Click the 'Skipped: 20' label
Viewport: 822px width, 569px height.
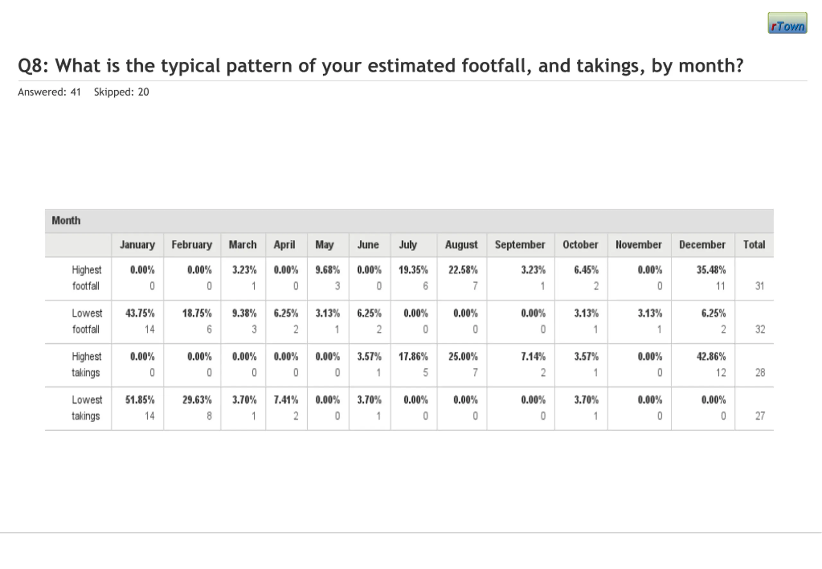coord(121,92)
